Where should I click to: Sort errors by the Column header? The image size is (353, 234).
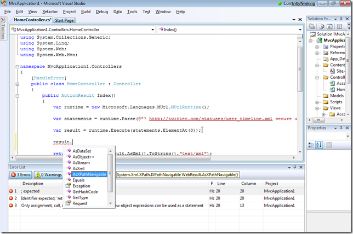coord(250,184)
